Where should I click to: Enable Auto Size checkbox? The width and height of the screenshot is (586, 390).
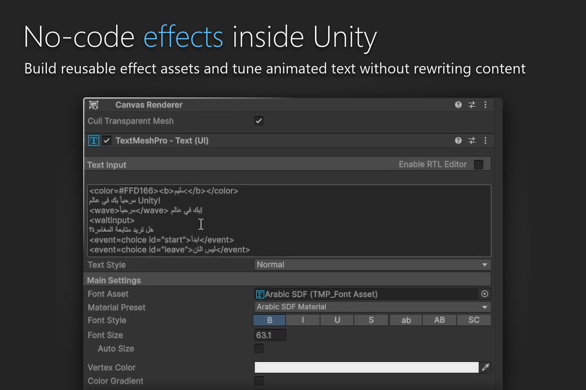[x=259, y=349]
